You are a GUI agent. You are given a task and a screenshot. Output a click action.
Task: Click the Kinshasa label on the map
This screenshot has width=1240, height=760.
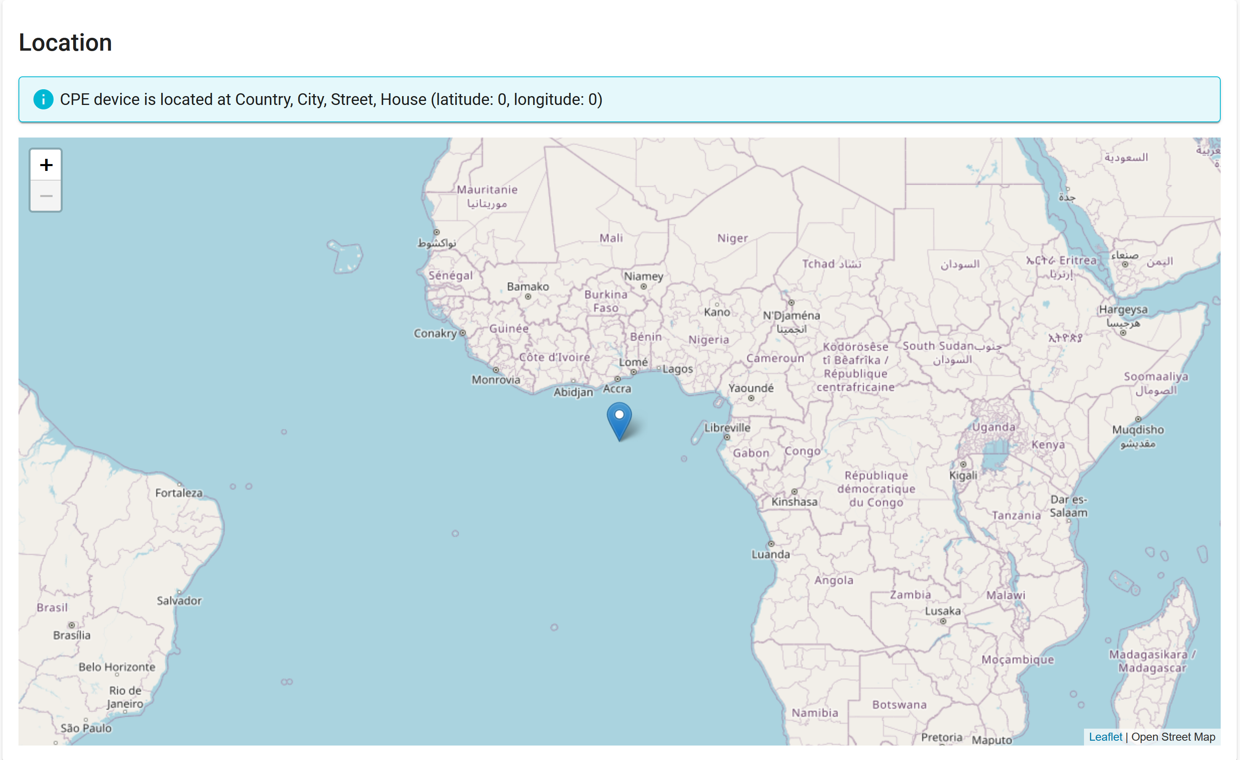point(794,502)
